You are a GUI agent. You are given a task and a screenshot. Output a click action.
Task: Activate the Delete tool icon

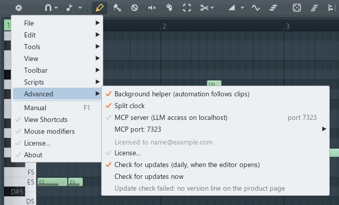(x=135, y=8)
